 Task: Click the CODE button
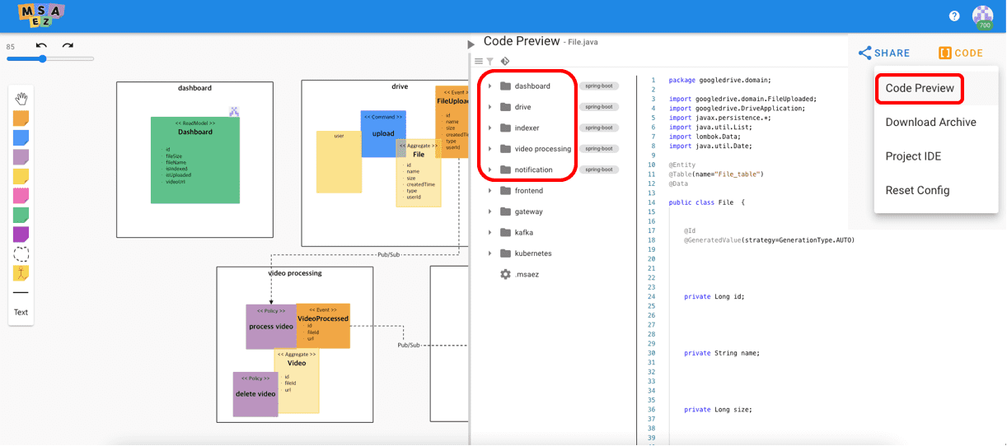point(961,53)
